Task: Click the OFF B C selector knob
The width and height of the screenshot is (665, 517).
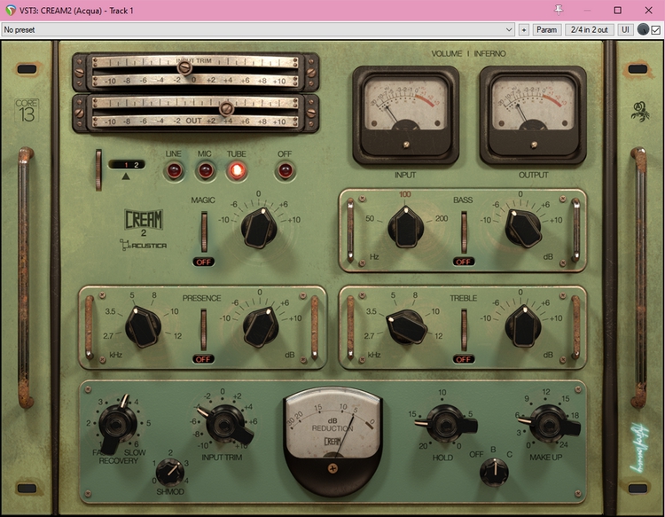Action: [494, 472]
